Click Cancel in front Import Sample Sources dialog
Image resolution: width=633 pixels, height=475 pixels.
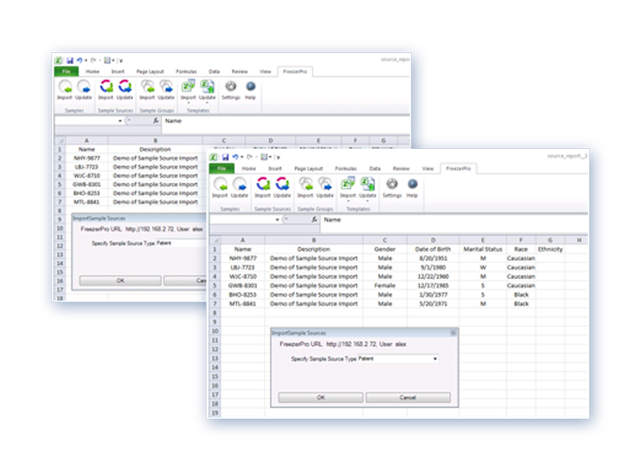pos(407,397)
